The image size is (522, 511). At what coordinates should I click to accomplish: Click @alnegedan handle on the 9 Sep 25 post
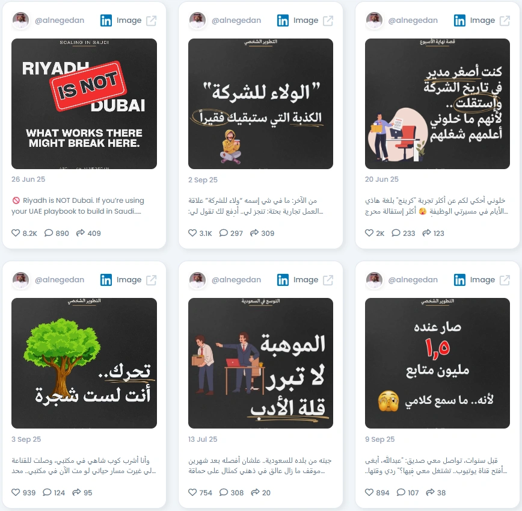(413, 280)
